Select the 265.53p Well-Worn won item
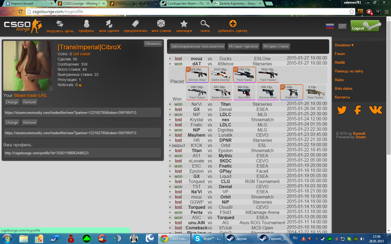 tap(244, 92)
